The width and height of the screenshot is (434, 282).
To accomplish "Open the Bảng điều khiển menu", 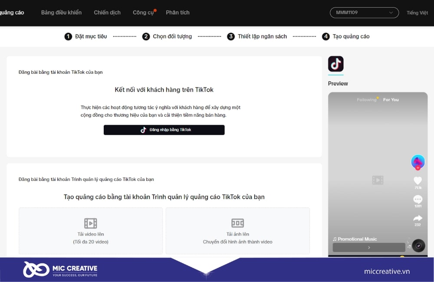I will (x=61, y=13).
